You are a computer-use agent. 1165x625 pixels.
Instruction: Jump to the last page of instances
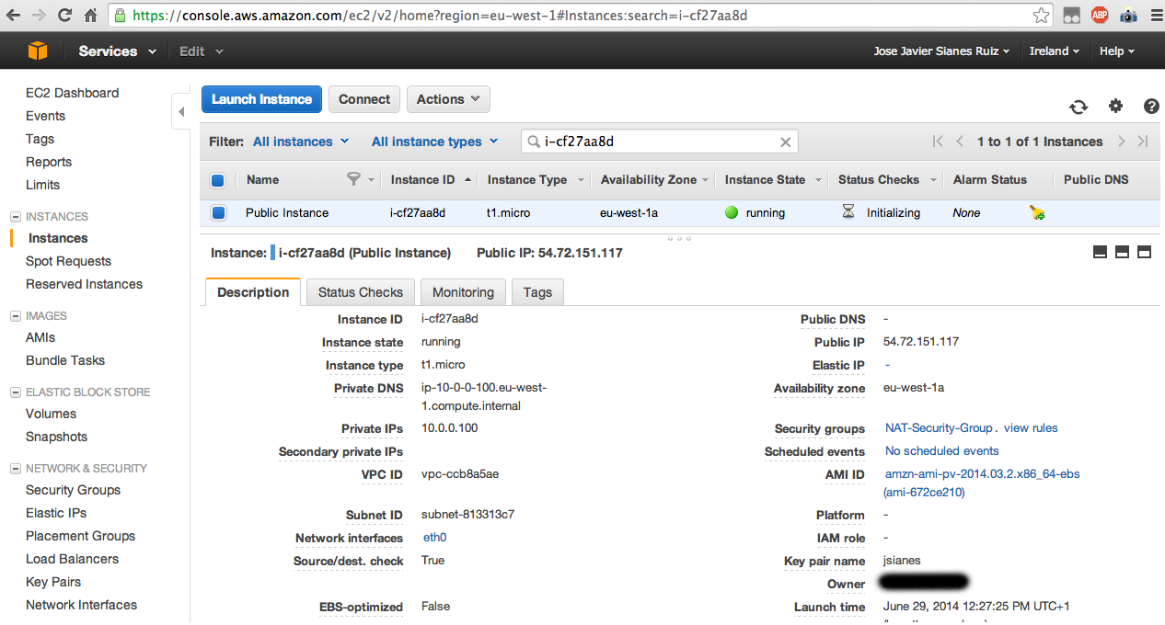pyautogui.click(x=1143, y=142)
